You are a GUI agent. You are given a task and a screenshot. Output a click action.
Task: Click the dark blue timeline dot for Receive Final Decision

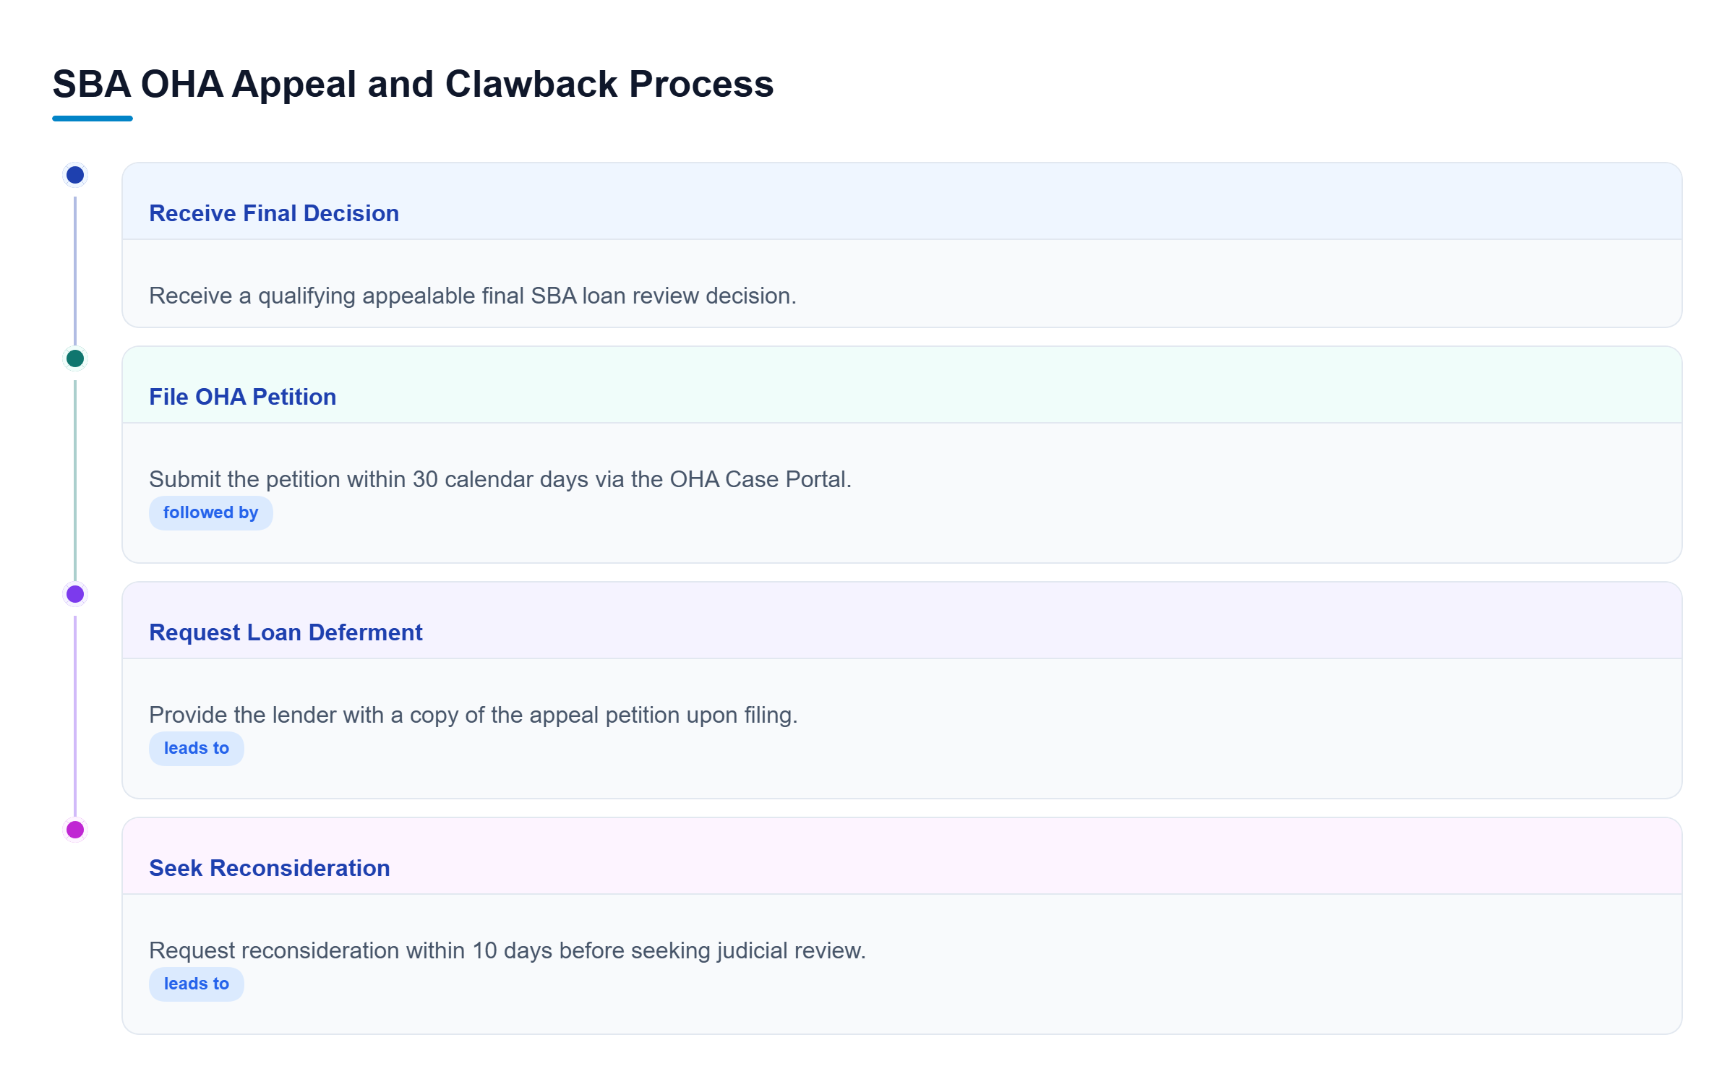75,175
